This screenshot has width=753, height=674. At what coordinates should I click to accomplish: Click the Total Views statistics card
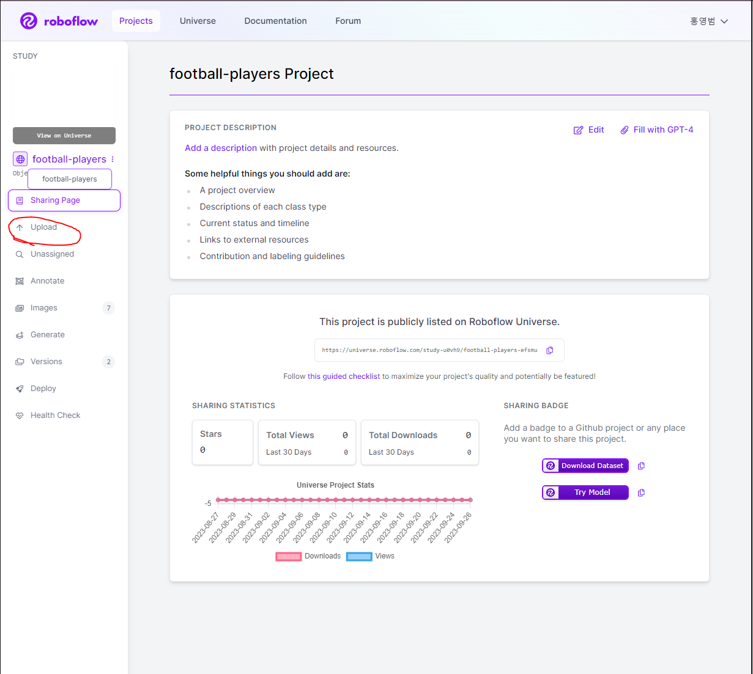[307, 442]
